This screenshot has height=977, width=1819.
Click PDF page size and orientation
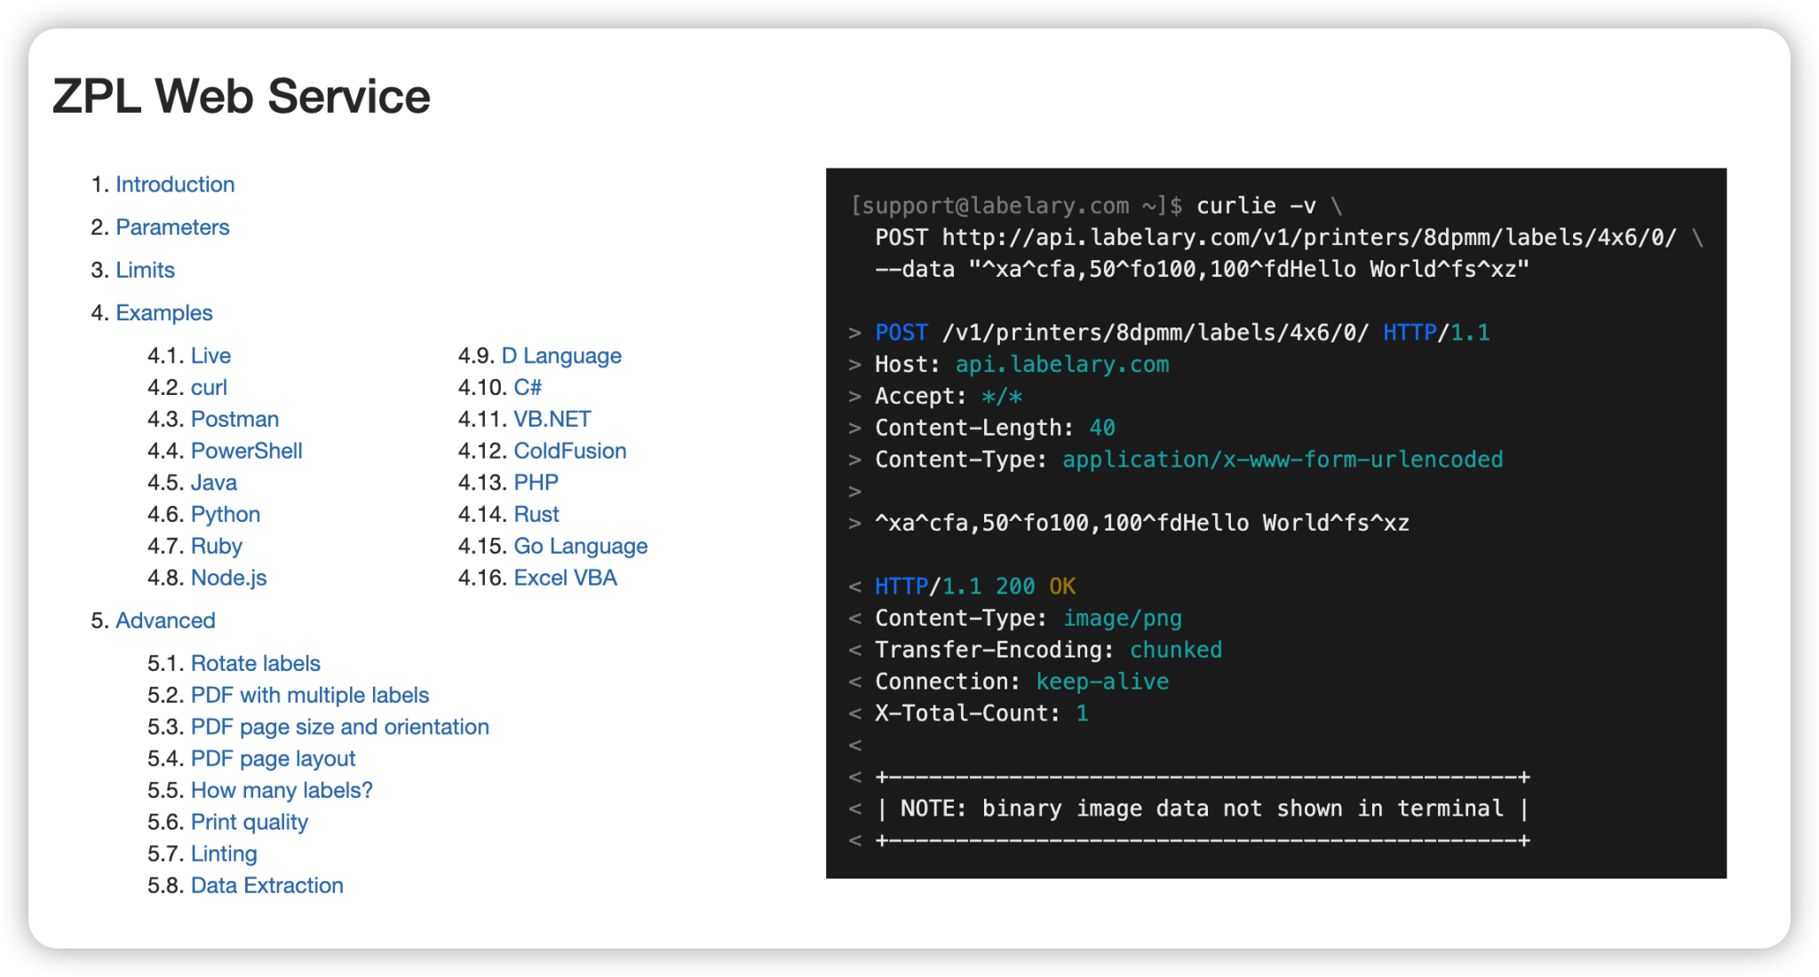tap(339, 727)
